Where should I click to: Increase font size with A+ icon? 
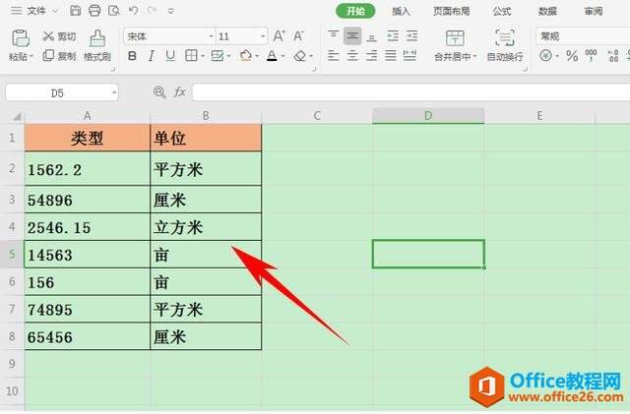pos(279,36)
